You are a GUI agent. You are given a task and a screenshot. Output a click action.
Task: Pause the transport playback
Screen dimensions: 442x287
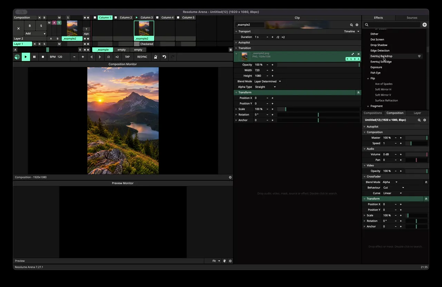[x=34, y=57]
